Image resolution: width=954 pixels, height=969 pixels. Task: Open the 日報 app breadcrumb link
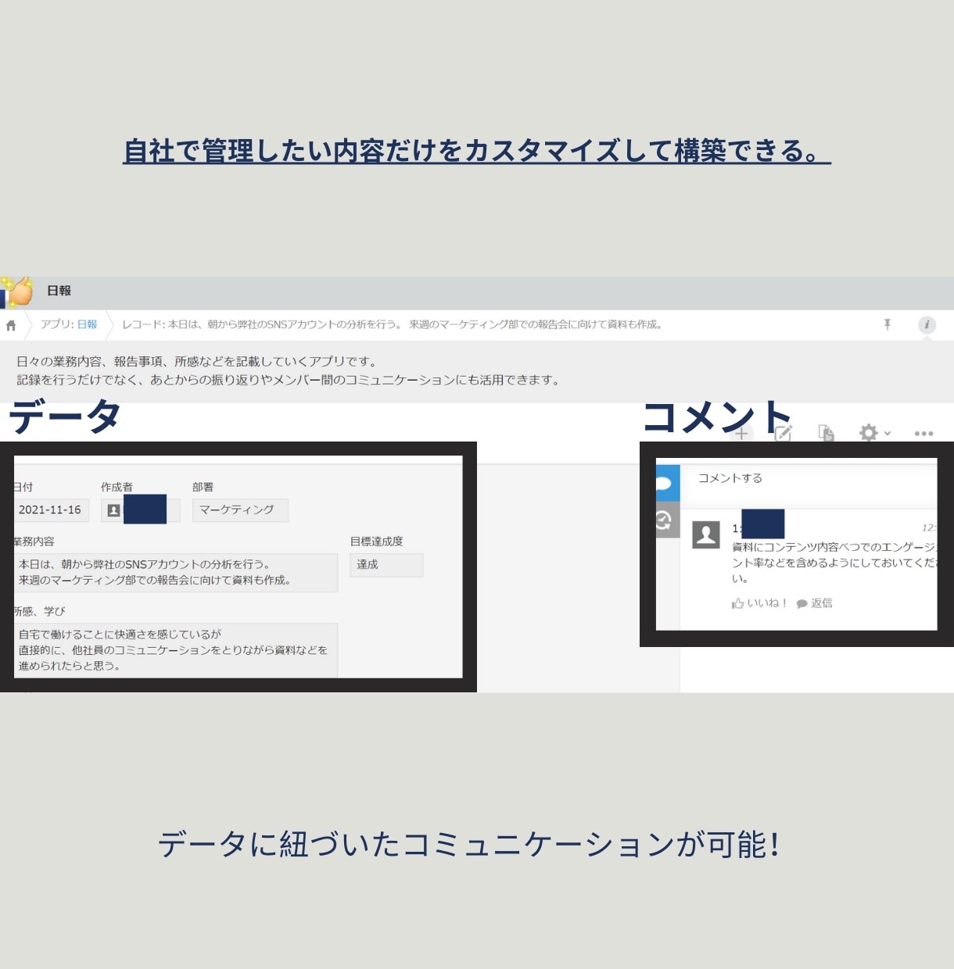(x=87, y=324)
